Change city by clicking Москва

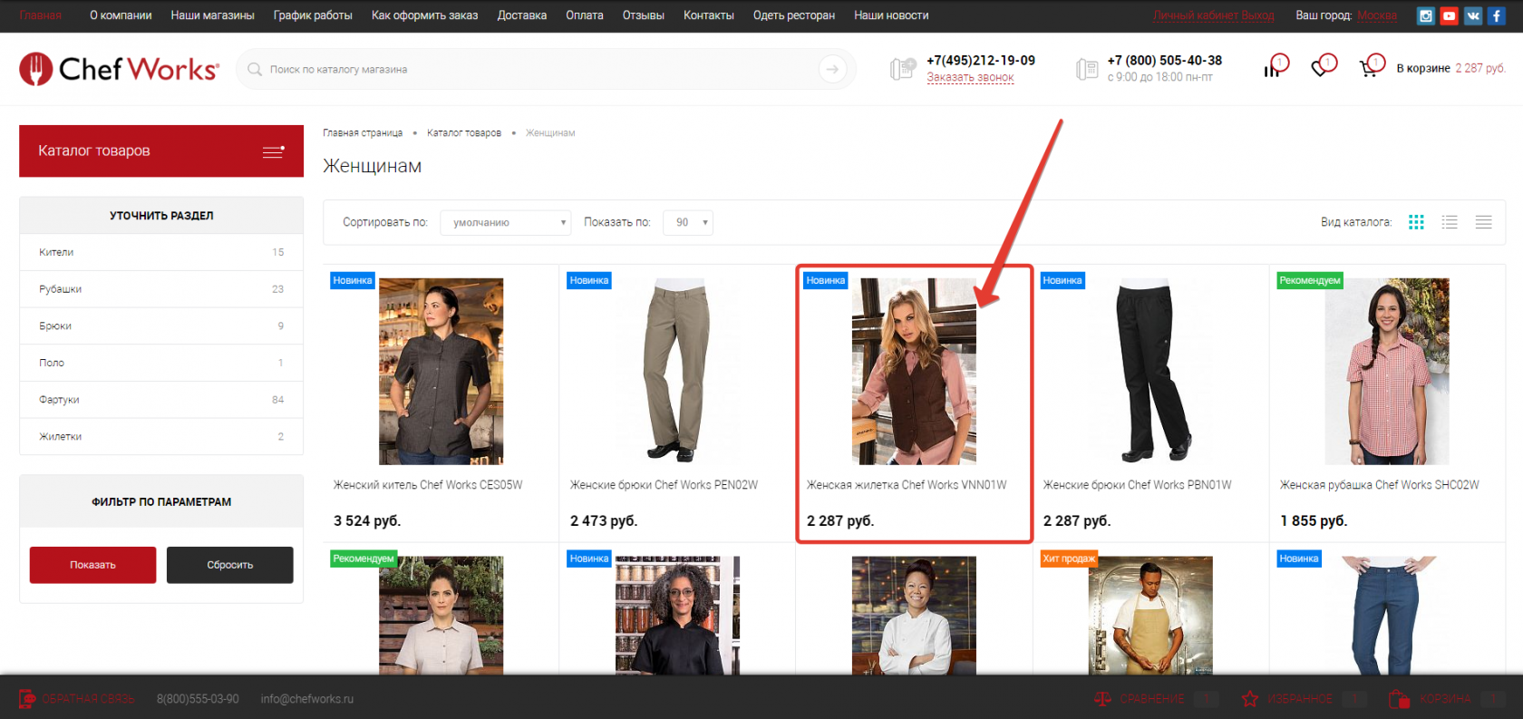(1377, 15)
